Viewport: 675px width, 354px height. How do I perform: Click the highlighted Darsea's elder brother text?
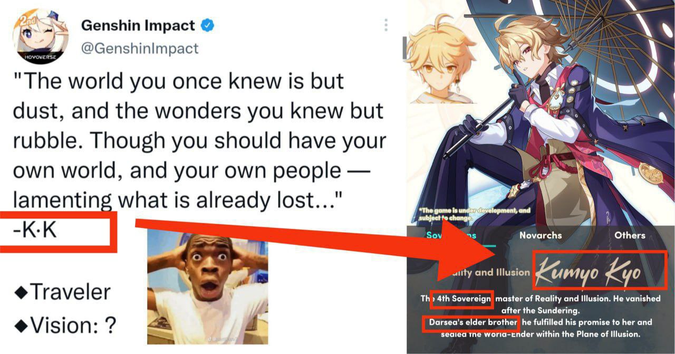pos(470,322)
